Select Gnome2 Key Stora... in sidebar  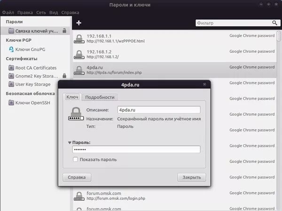point(35,76)
